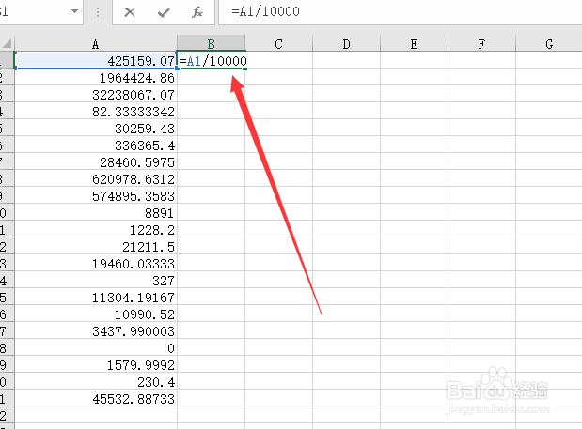Select column F header

pos(481,44)
